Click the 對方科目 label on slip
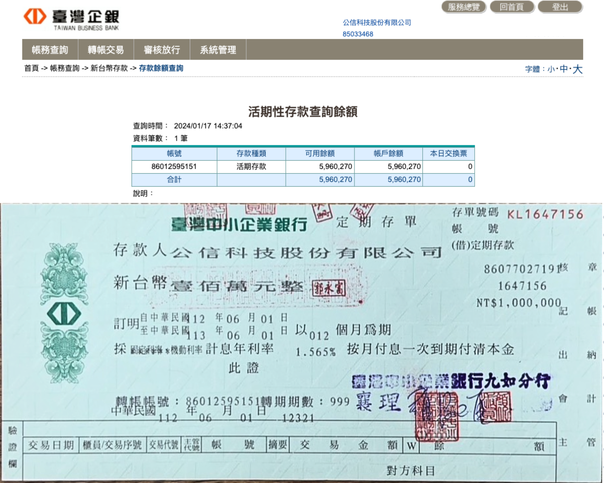The height and width of the screenshot is (483, 604). coord(410,471)
